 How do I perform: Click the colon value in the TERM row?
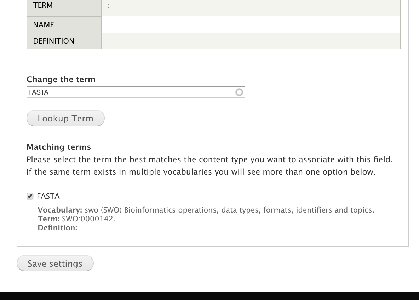click(109, 6)
